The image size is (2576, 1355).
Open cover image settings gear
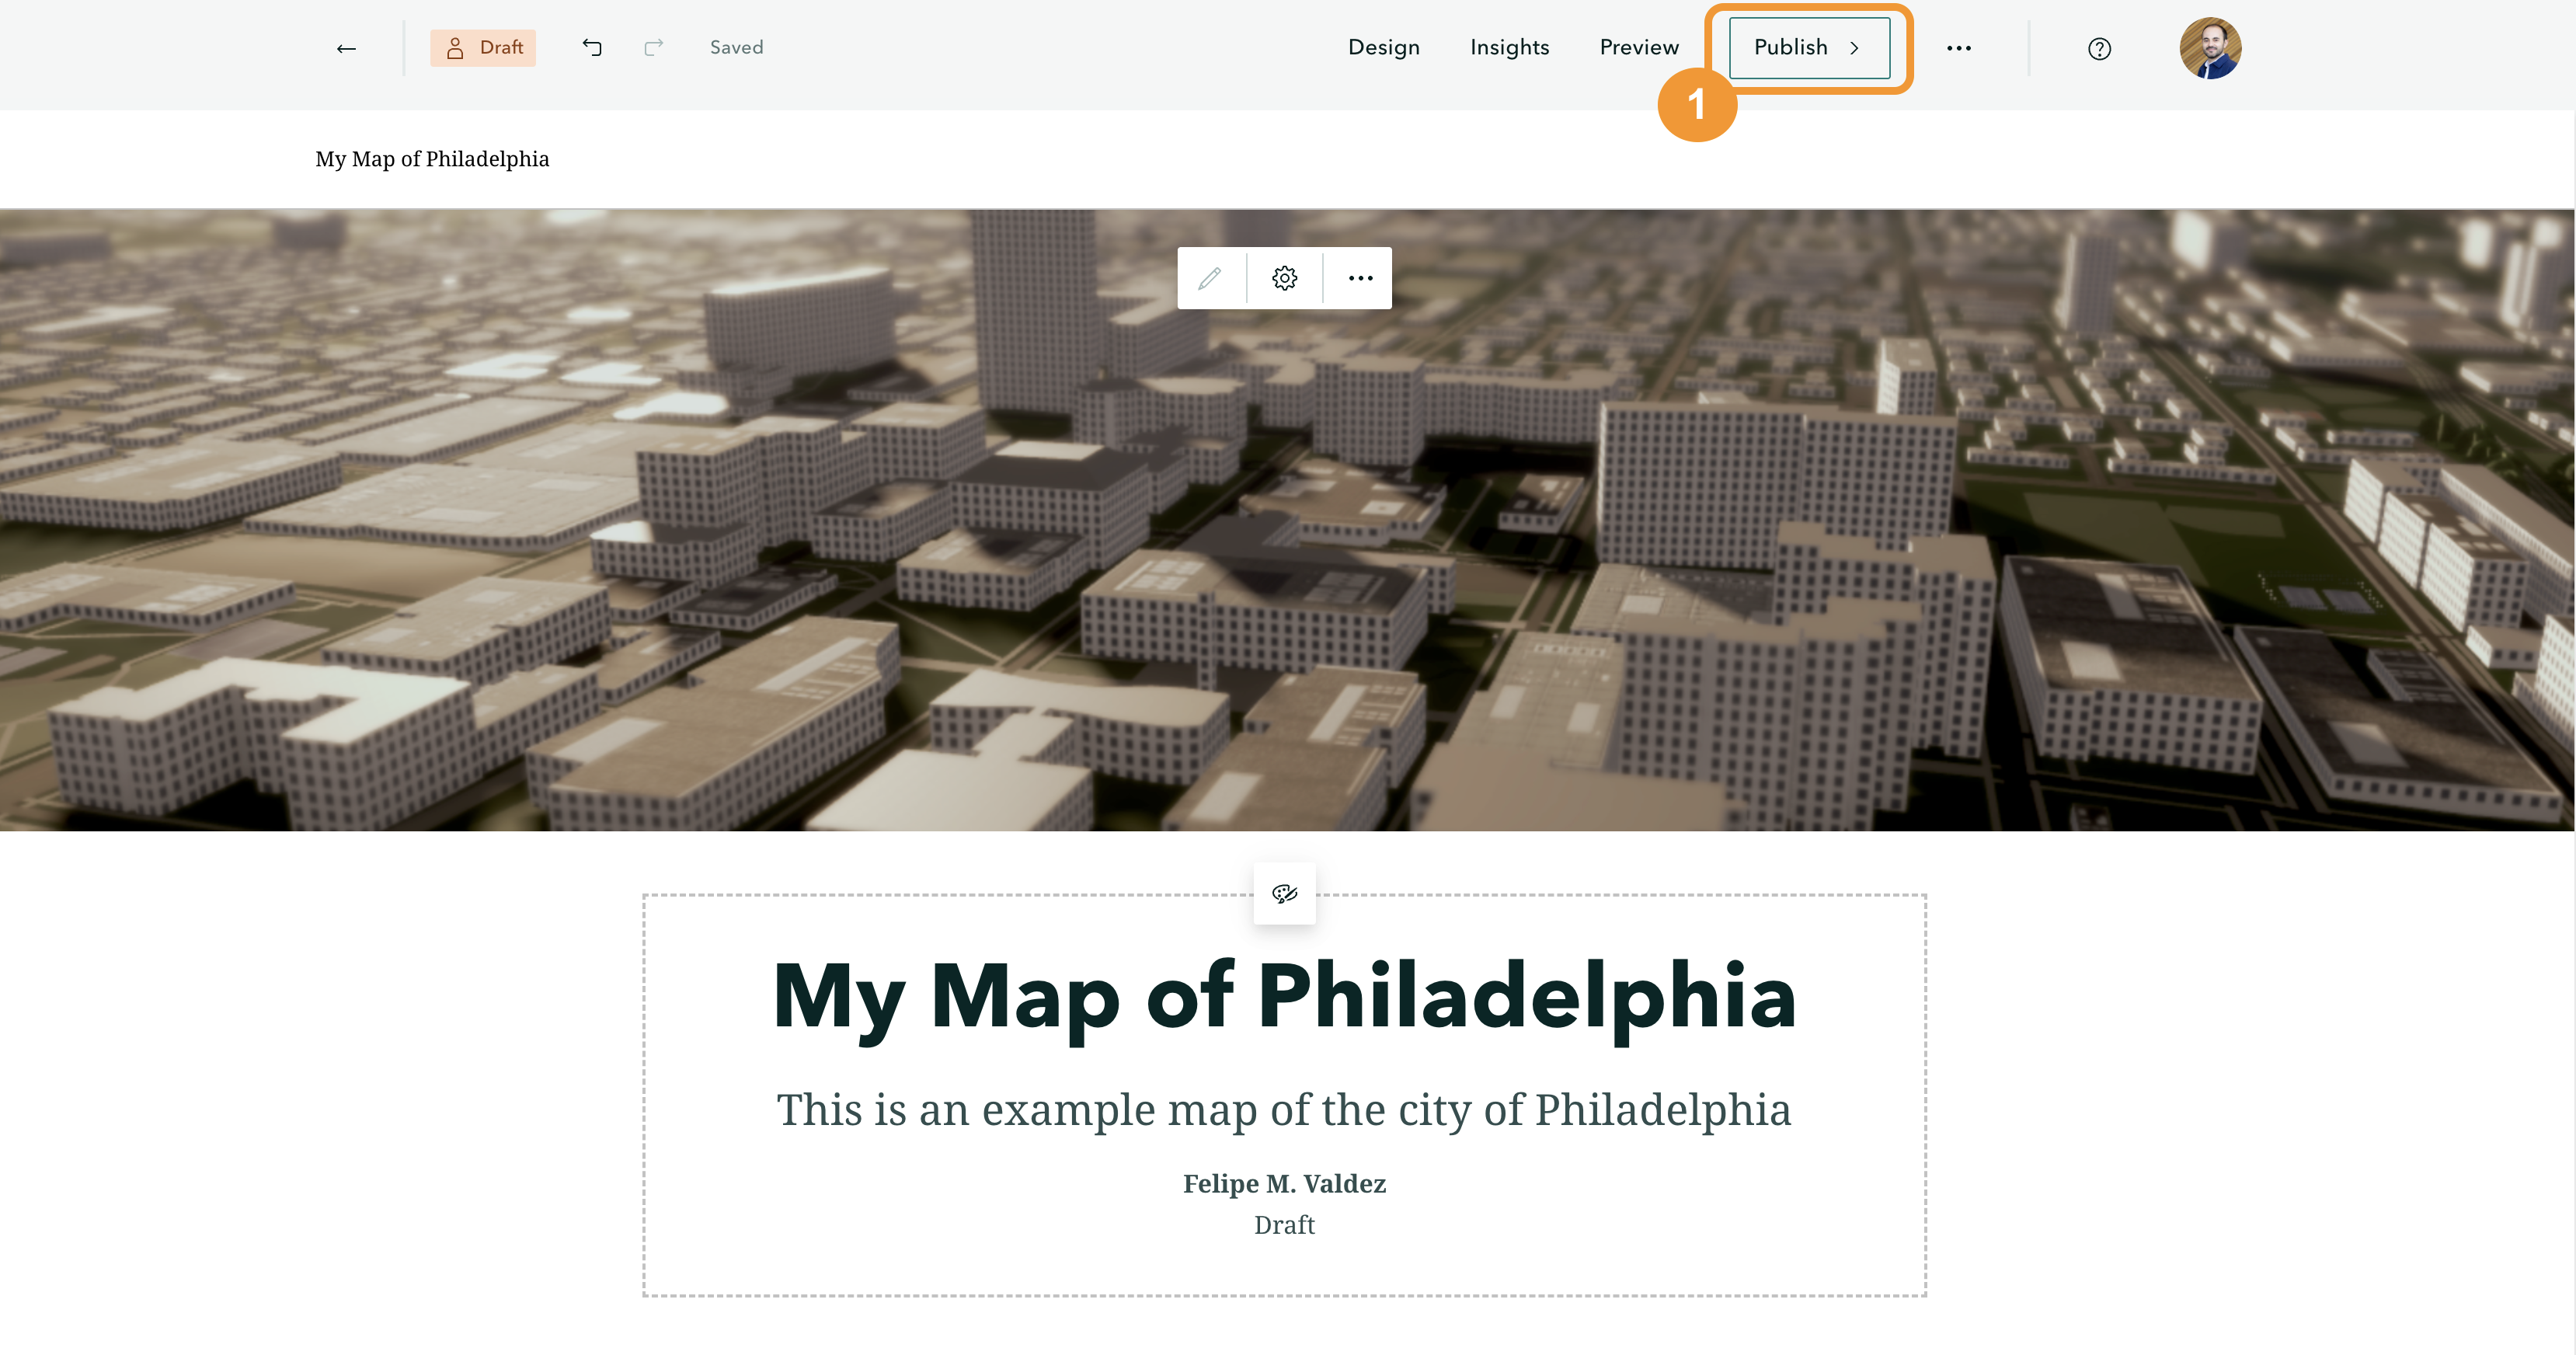1285,278
